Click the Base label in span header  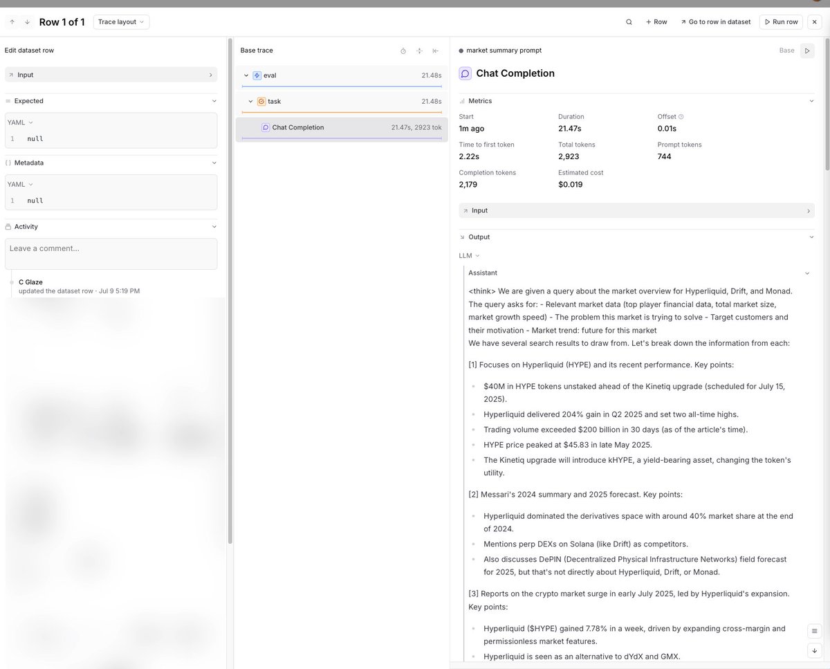pos(786,51)
